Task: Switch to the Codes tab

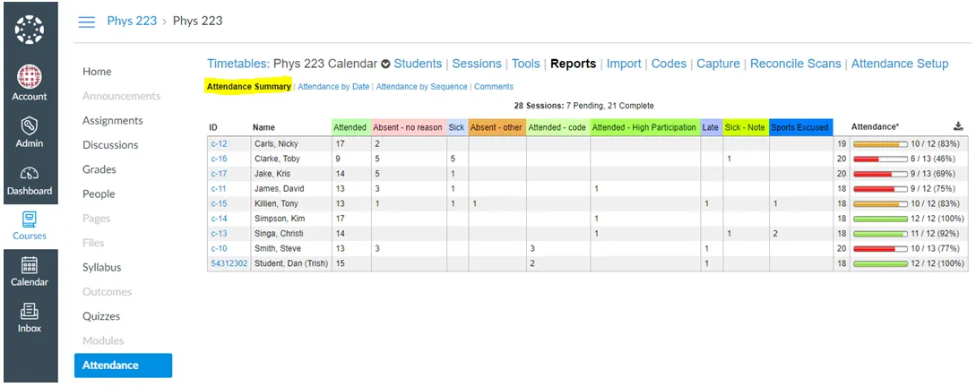Action: click(x=669, y=64)
